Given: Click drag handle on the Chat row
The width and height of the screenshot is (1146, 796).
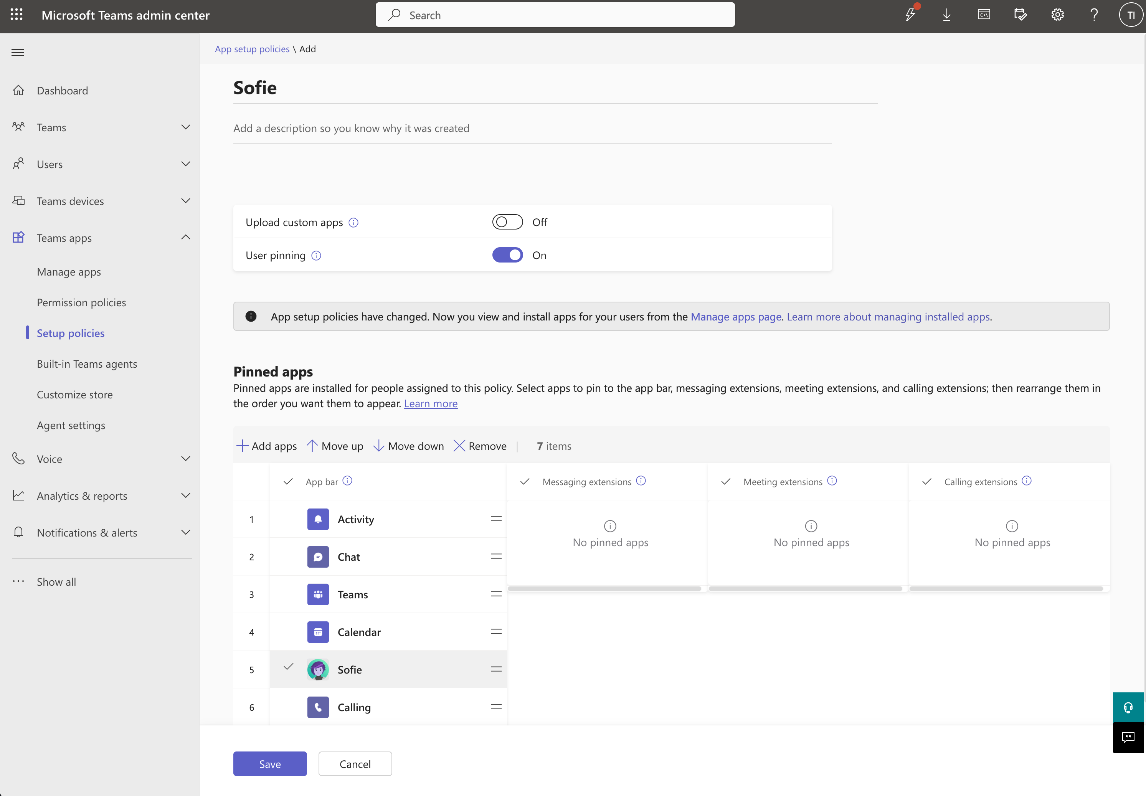Looking at the screenshot, I should (496, 557).
